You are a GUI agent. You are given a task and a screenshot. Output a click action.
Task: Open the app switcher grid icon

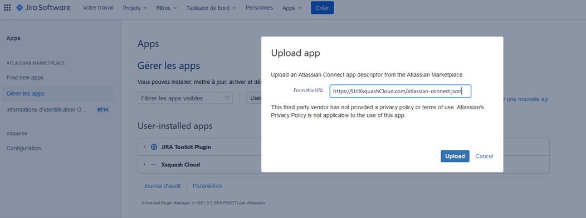[x=7, y=8]
